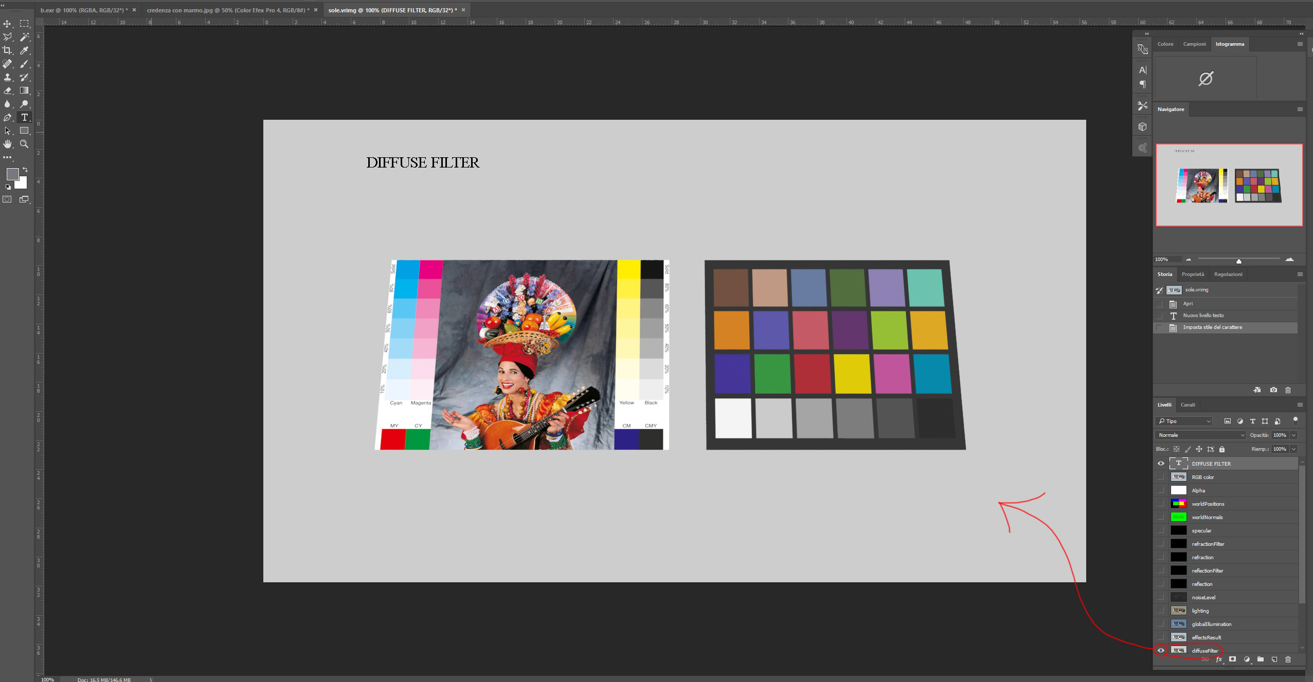The height and width of the screenshot is (682, 1313).
Task: Select the Gradient tool
Action: click(x=24, y=90)
